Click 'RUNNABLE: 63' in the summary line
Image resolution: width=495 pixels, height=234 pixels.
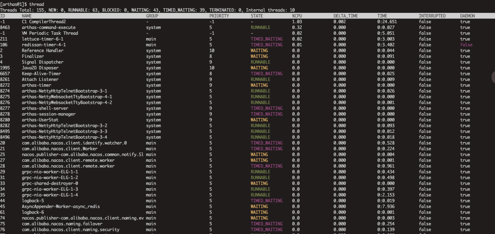click(83, 10)
